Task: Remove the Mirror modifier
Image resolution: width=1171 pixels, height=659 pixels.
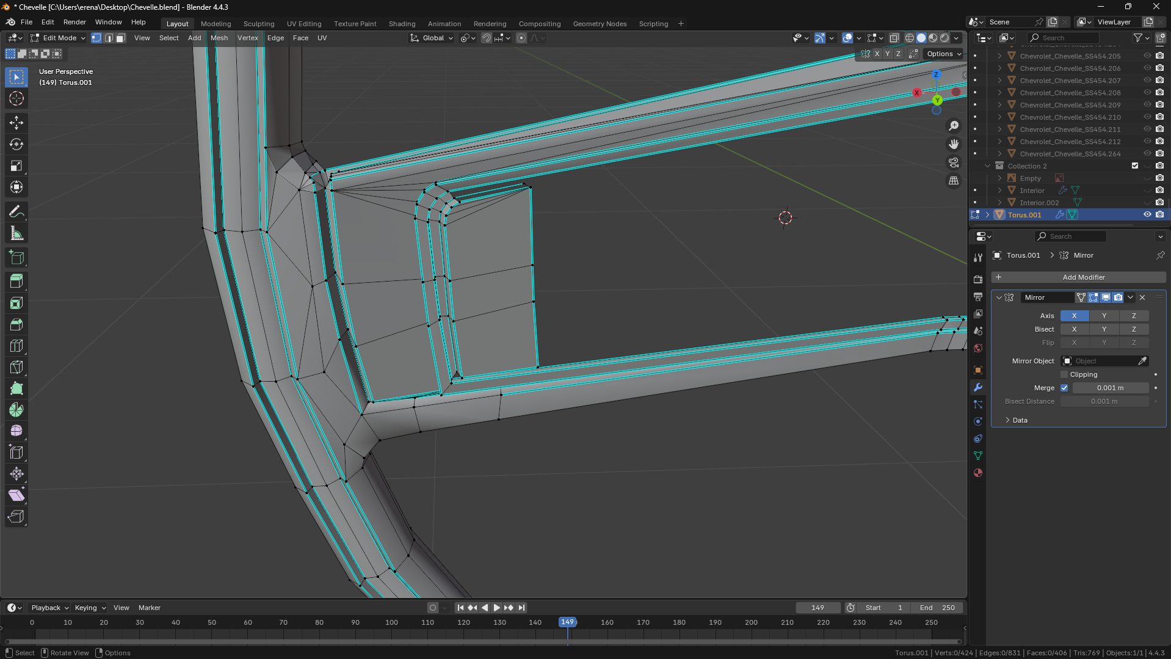Action: pos(1142,297)
